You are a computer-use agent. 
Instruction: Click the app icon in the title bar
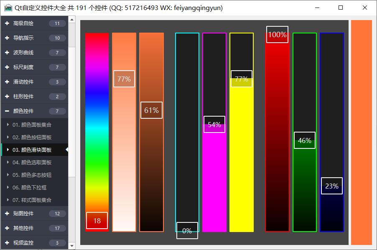tap(8, 8)
